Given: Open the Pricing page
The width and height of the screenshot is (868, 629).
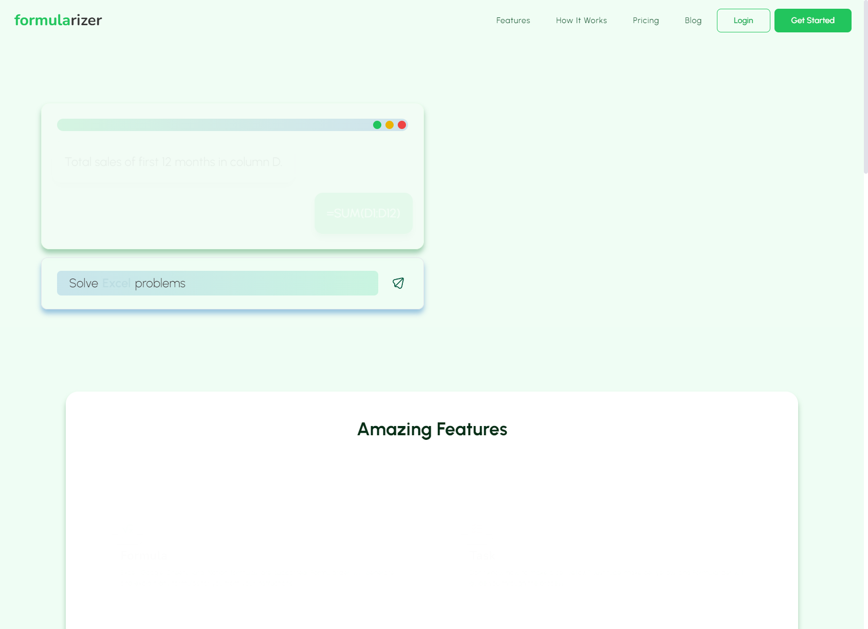Looking at the screenshot, I should pos(645,21).
